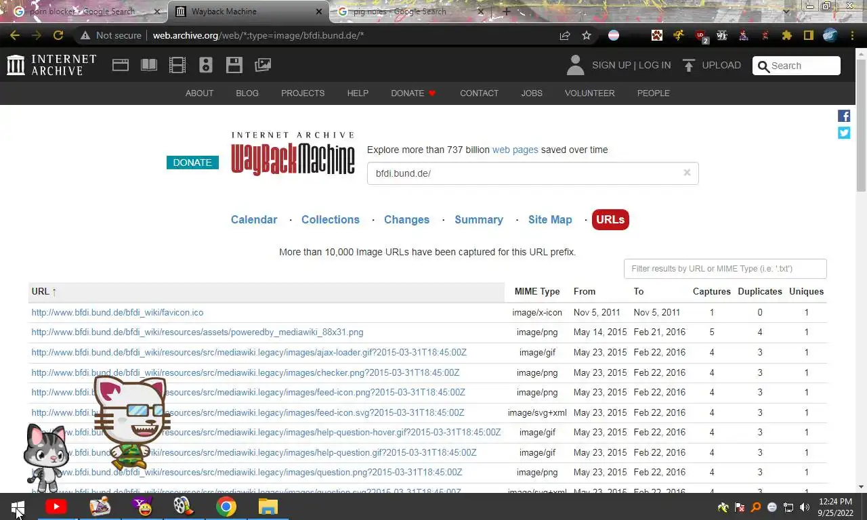The image size is (867, 520).
Task: Focus the filter results field
Action: 725,269
